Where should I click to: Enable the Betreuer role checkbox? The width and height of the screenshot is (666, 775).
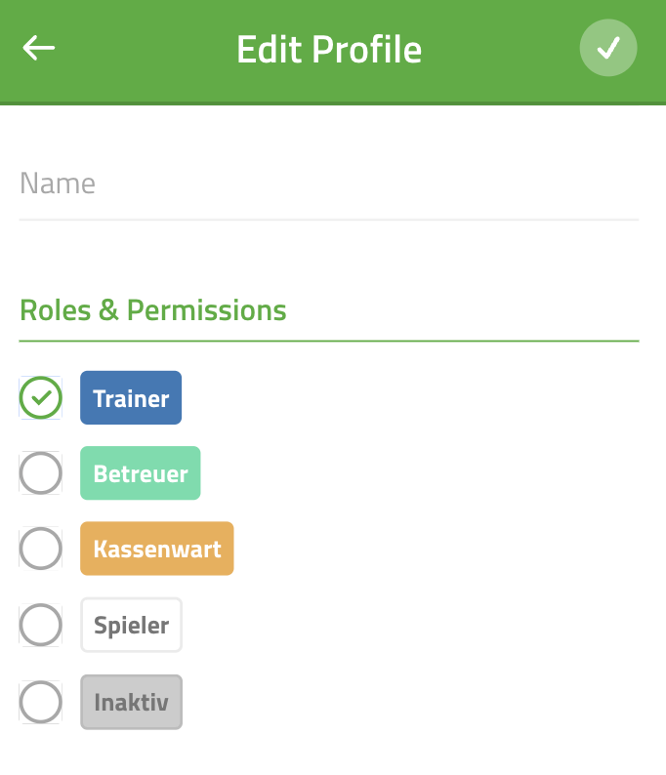pyautogui.click(x=41, y=473)
